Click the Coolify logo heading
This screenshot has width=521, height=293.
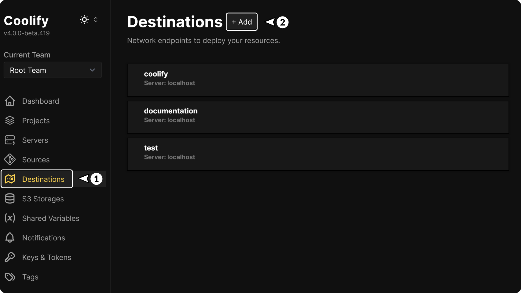point(26,20)
